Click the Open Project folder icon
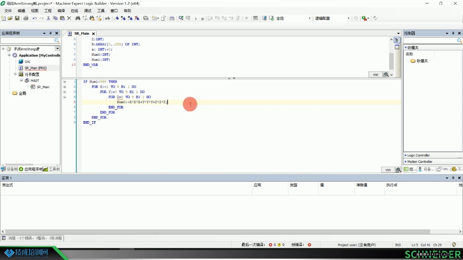 click(x=10, y=18)
